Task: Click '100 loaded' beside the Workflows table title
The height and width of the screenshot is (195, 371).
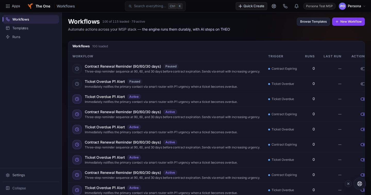Action: [100, 46]
